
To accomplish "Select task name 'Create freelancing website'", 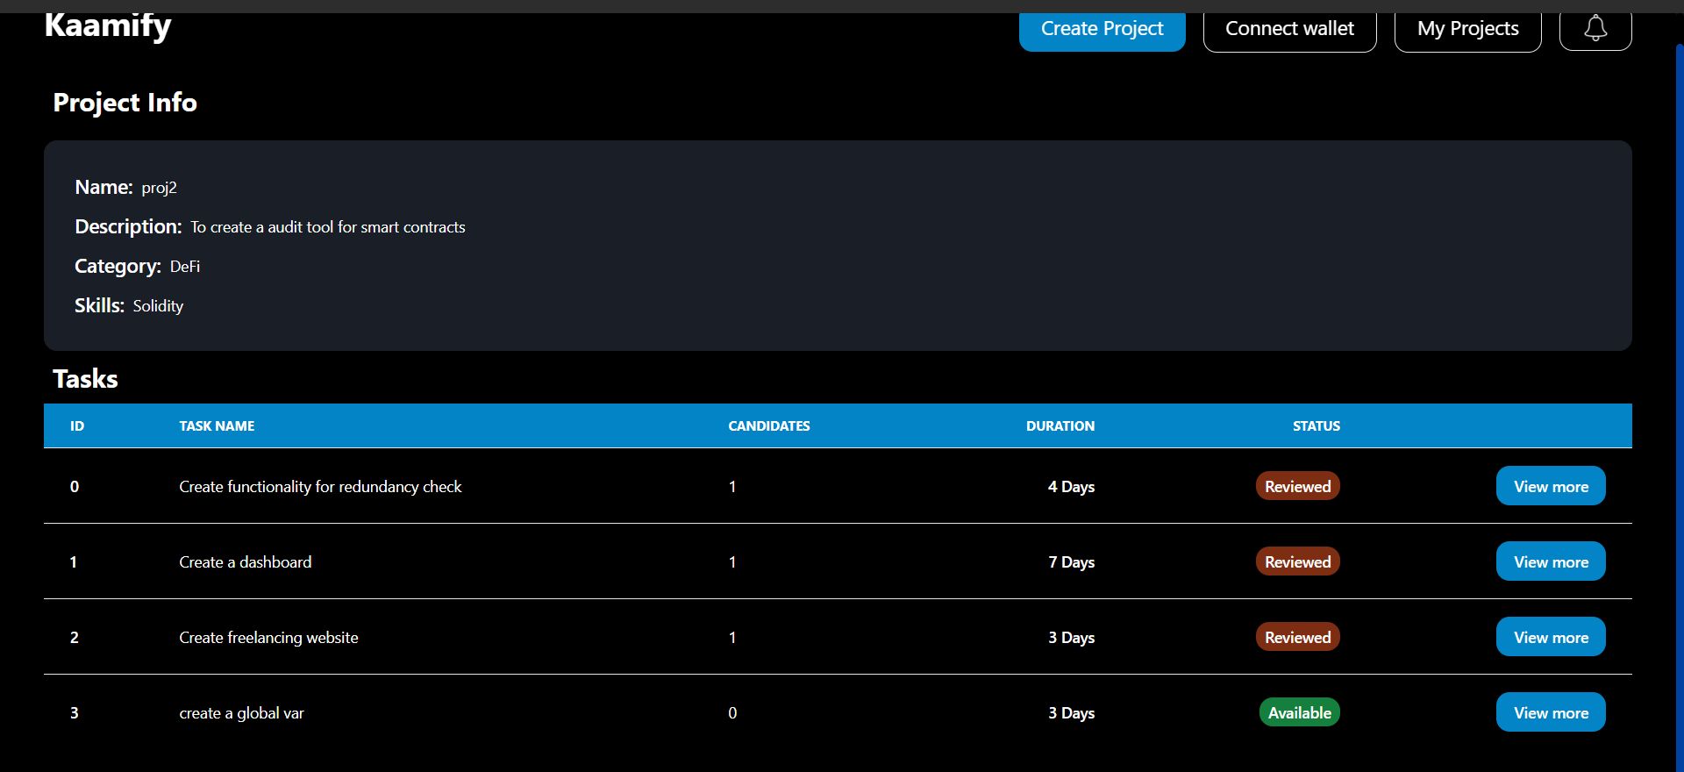I will pos(268,638).
